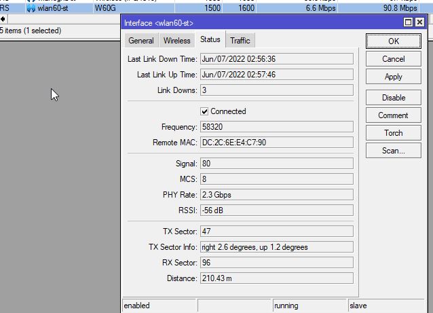This screenshot has height=313, width=433.
Task: Toggle the Connected checkbox
Action: pyautogui.click(x=204, y=111)
